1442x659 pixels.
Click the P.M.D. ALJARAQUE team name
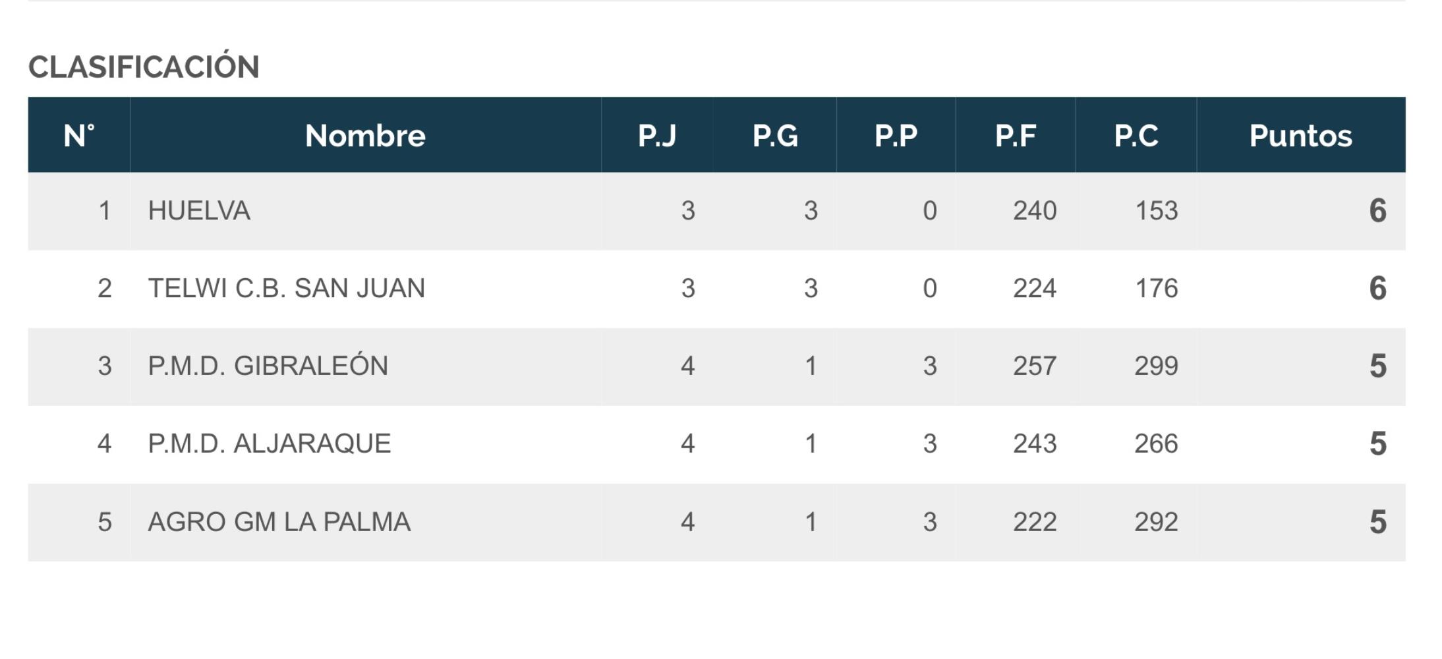coord(270,444)
